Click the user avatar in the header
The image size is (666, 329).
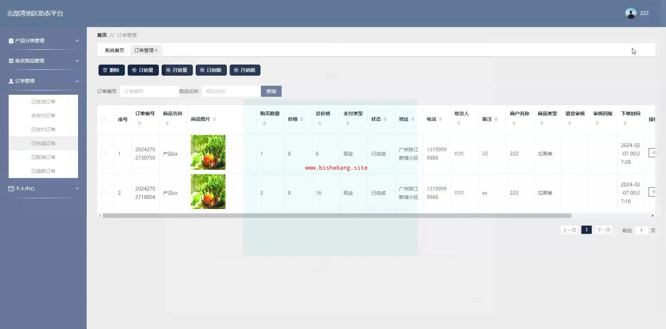[631, 13]
